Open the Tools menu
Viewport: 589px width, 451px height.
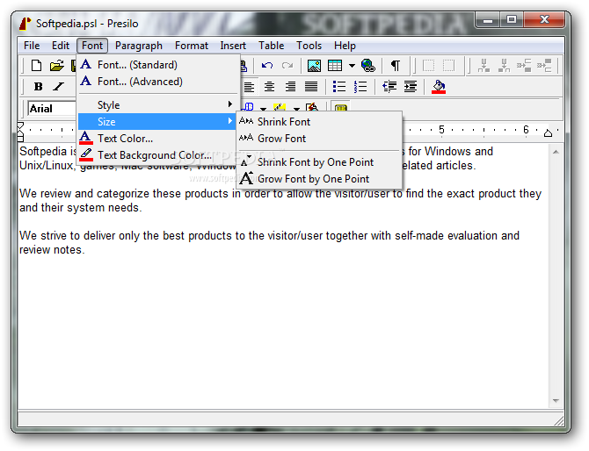[x=309, y=46]
